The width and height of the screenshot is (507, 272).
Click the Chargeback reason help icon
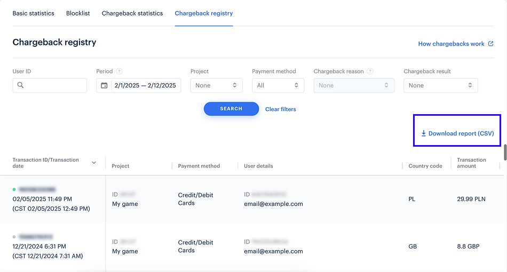tap(370, 71)
